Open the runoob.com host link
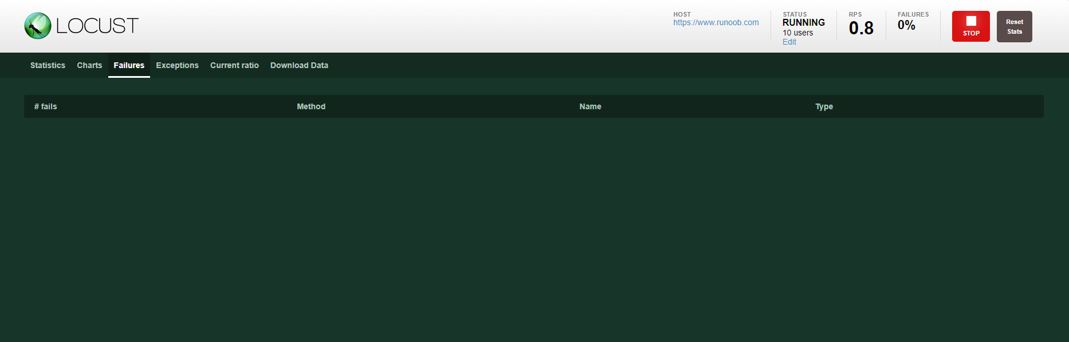1069x342 pixels. [716, 22]
